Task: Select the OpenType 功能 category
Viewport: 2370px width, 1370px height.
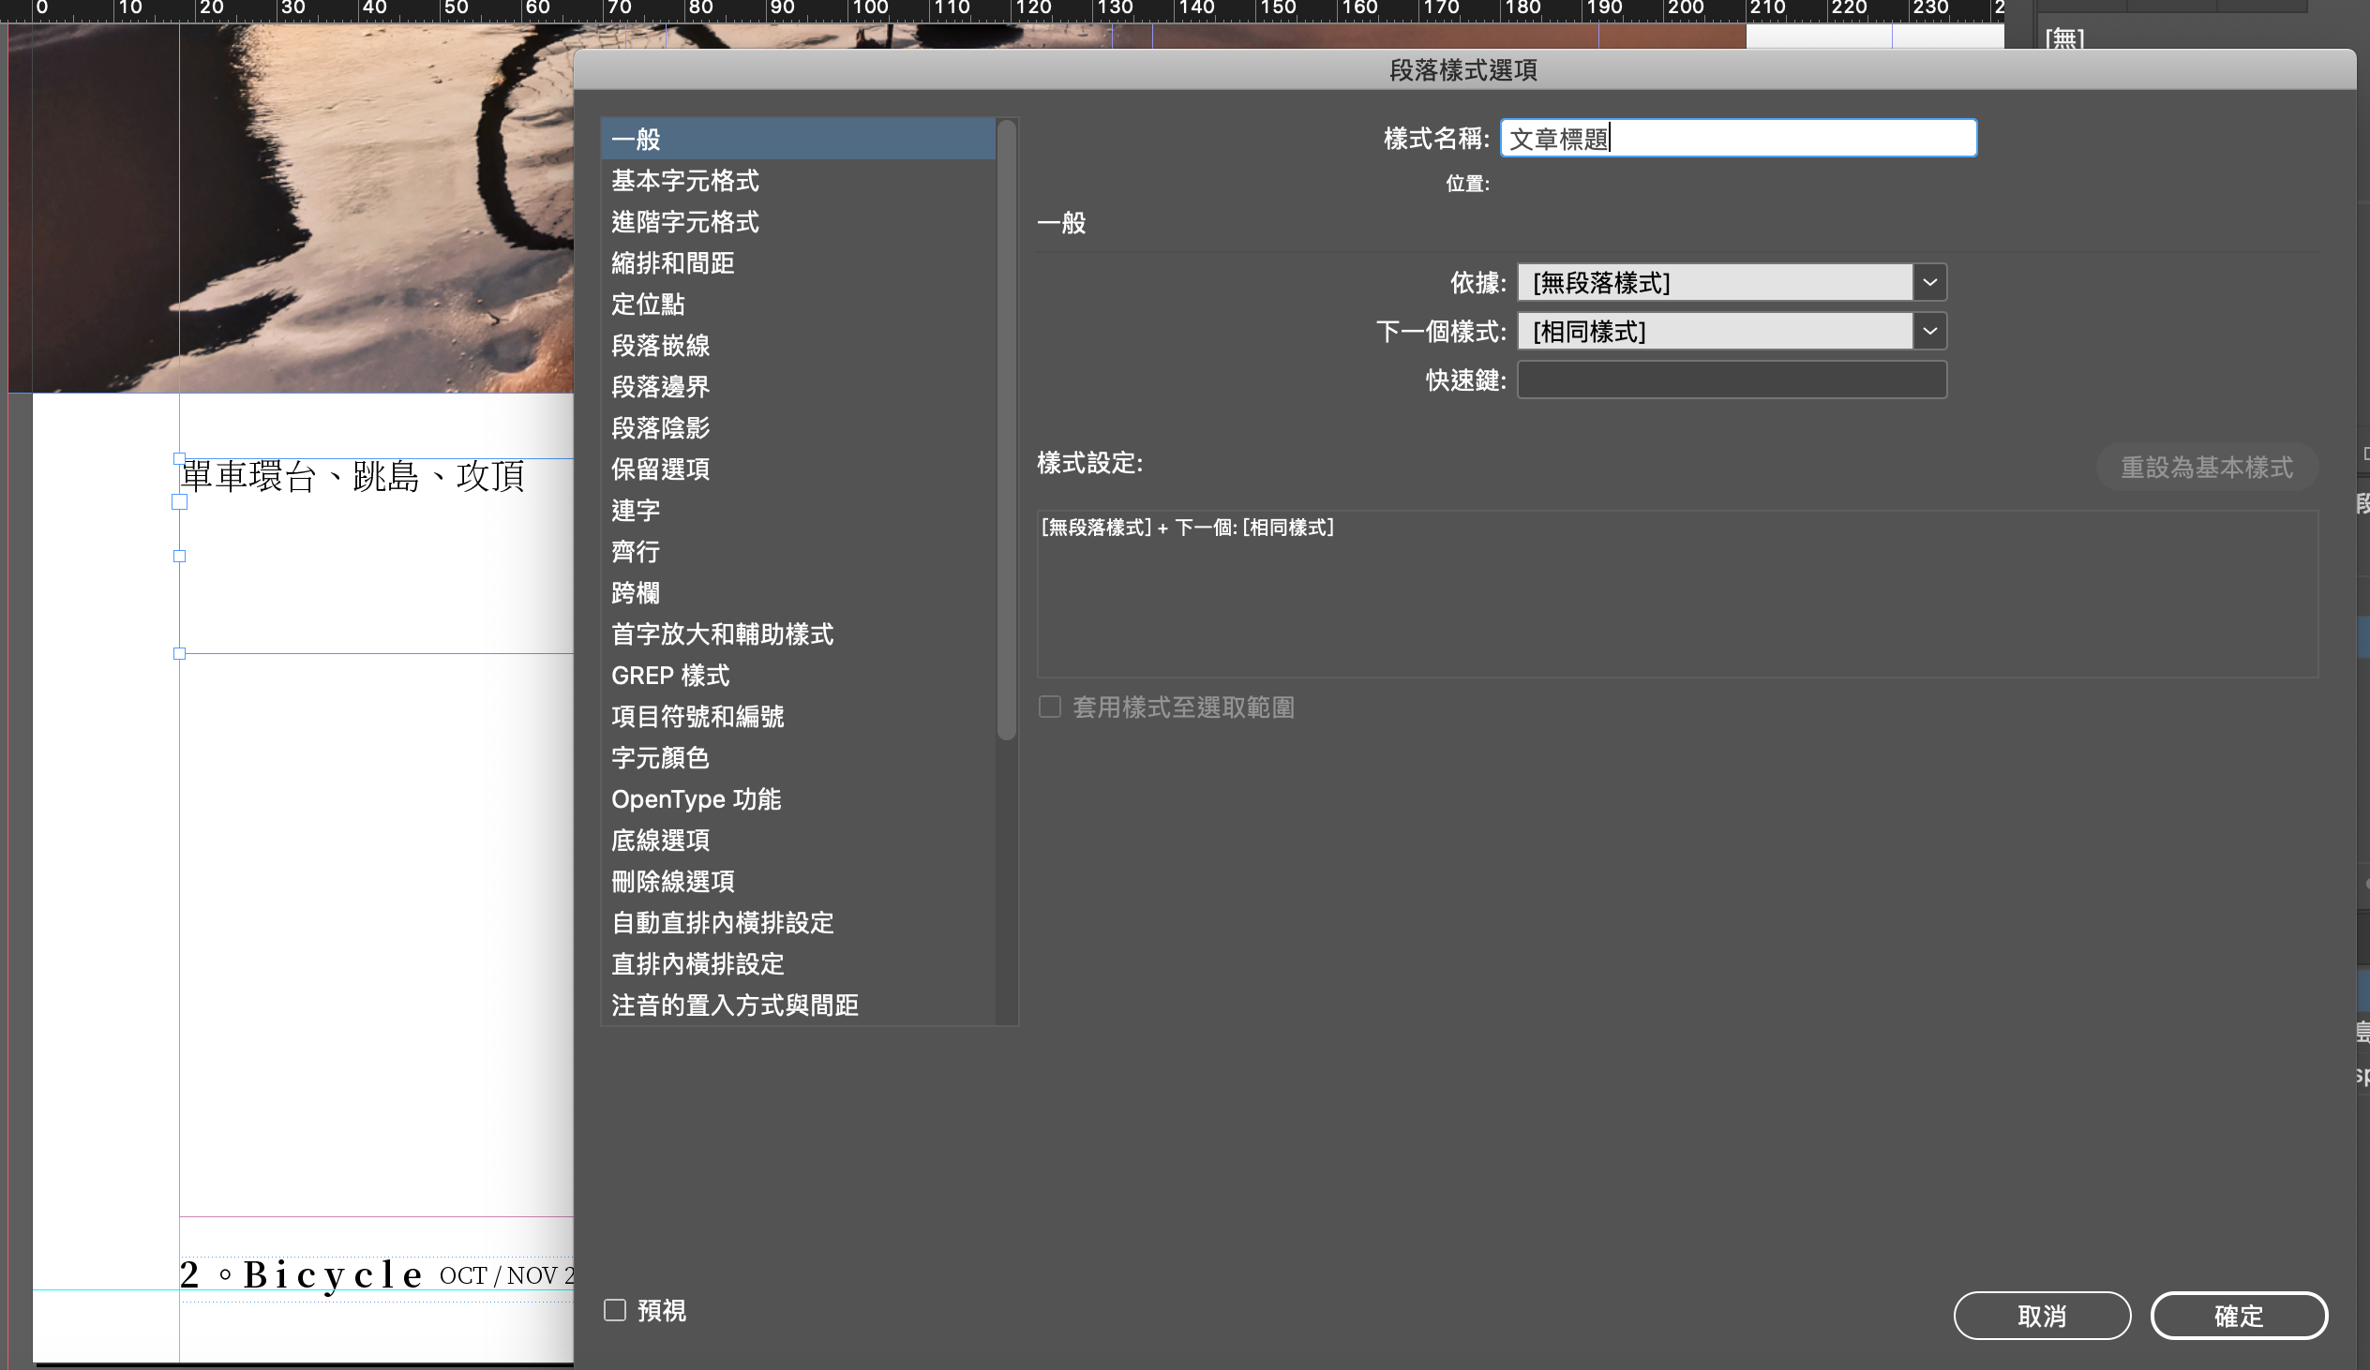Action: (x=696, y=799)
